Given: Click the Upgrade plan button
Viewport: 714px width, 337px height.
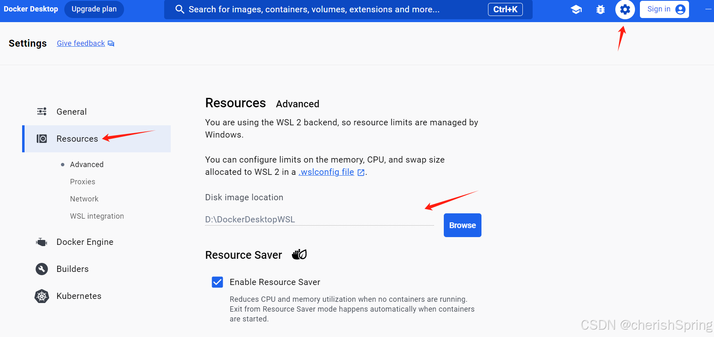Looking at the screenshot, I should pos(94,9).
